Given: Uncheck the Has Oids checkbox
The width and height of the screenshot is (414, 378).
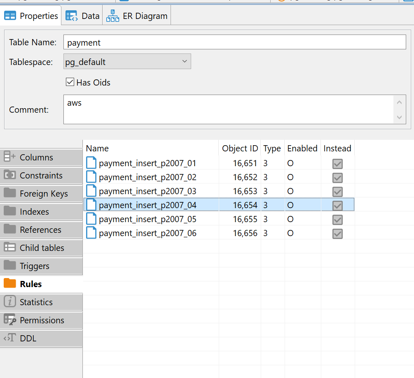Looking at the screenshot, I should [x=70, y=81].
